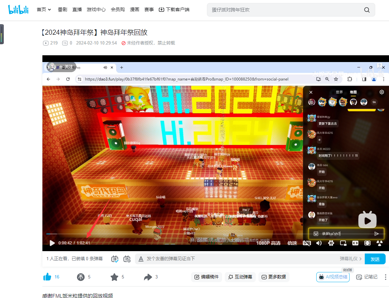This screenshot has width=389, height=298.
Task: Expand the 首页 dropdown menu
Action: tap(44, 9)
